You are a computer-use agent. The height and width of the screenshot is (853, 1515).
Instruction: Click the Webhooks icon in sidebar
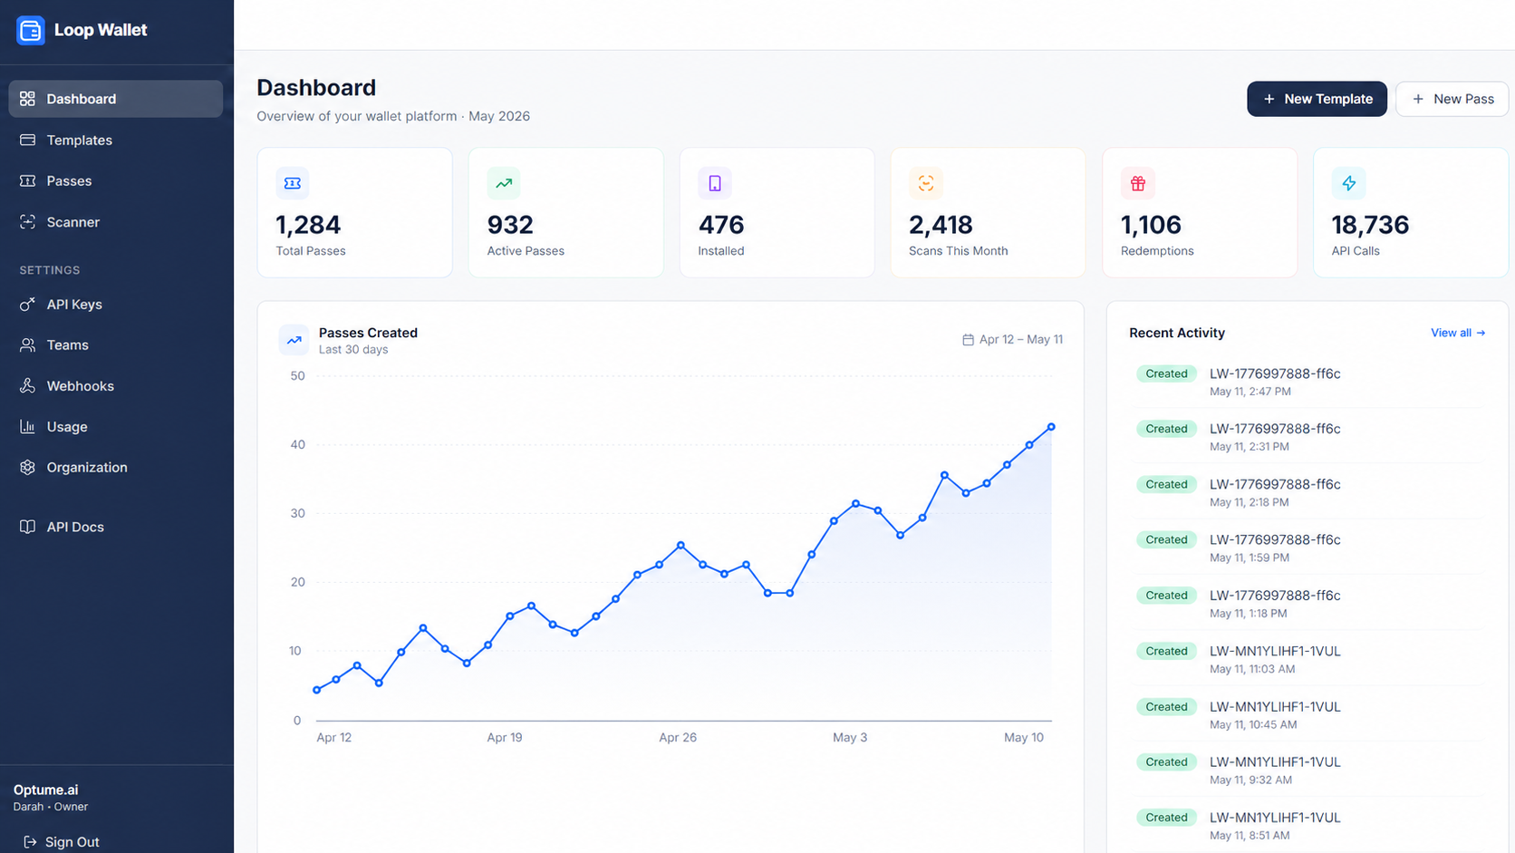(28, 386)
